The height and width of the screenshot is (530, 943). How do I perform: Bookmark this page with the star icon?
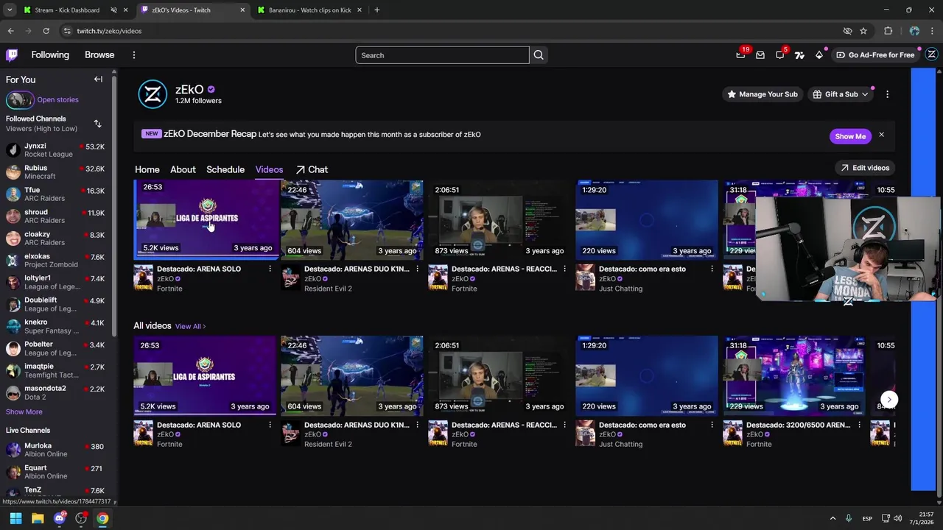[863, 31]
